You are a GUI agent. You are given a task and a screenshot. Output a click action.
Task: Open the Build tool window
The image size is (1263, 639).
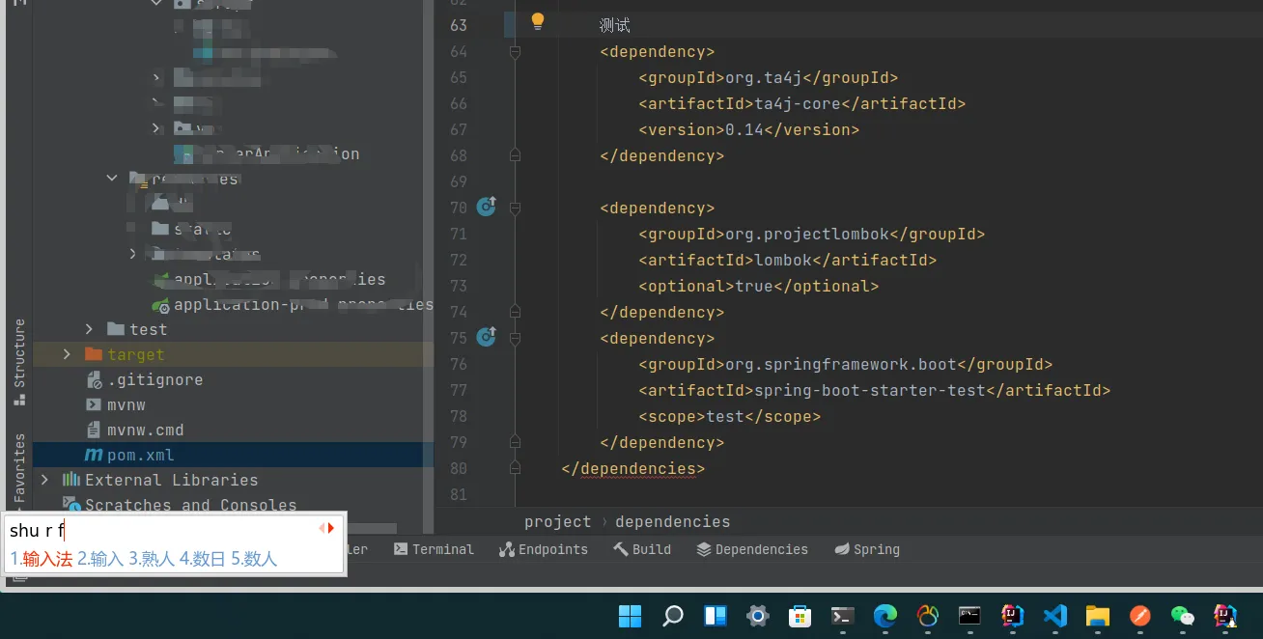click(x=642, y=549)
